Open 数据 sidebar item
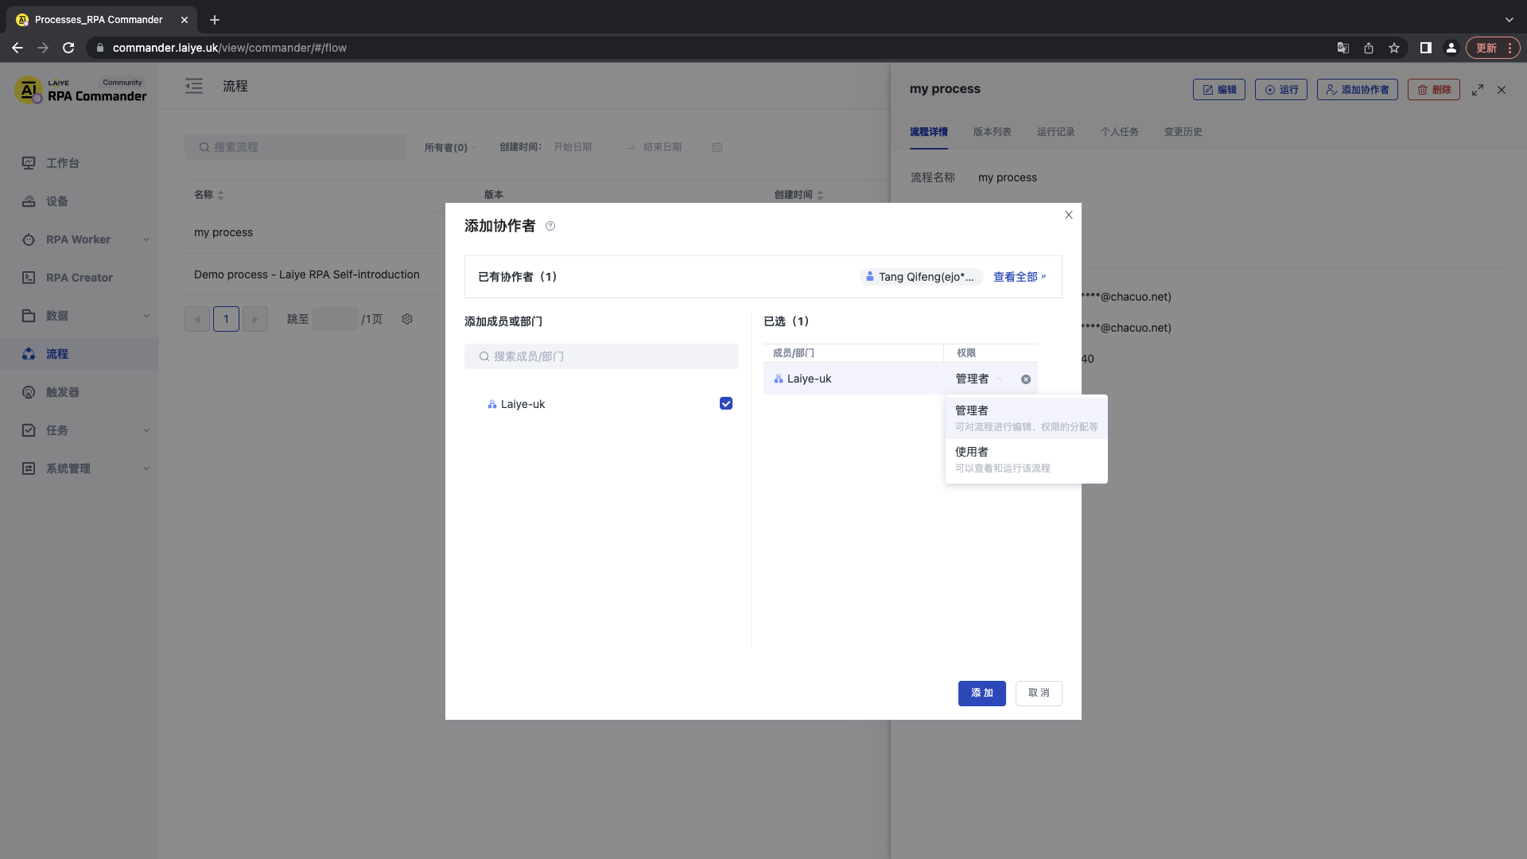Screen dimensions: 1527x859 click(80, 317)
